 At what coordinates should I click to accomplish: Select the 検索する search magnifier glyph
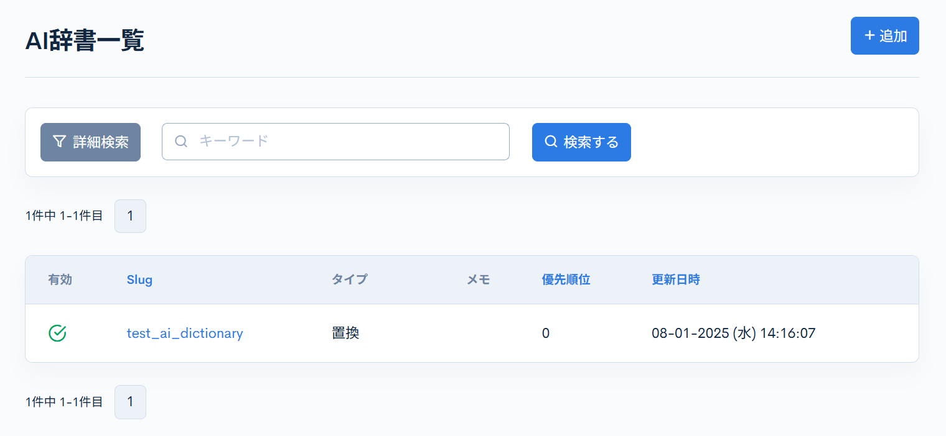point(550,142)
